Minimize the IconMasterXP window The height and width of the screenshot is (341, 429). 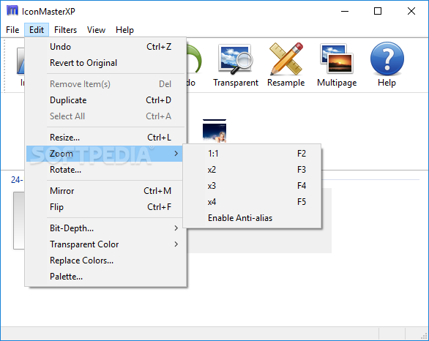(345, 11)
